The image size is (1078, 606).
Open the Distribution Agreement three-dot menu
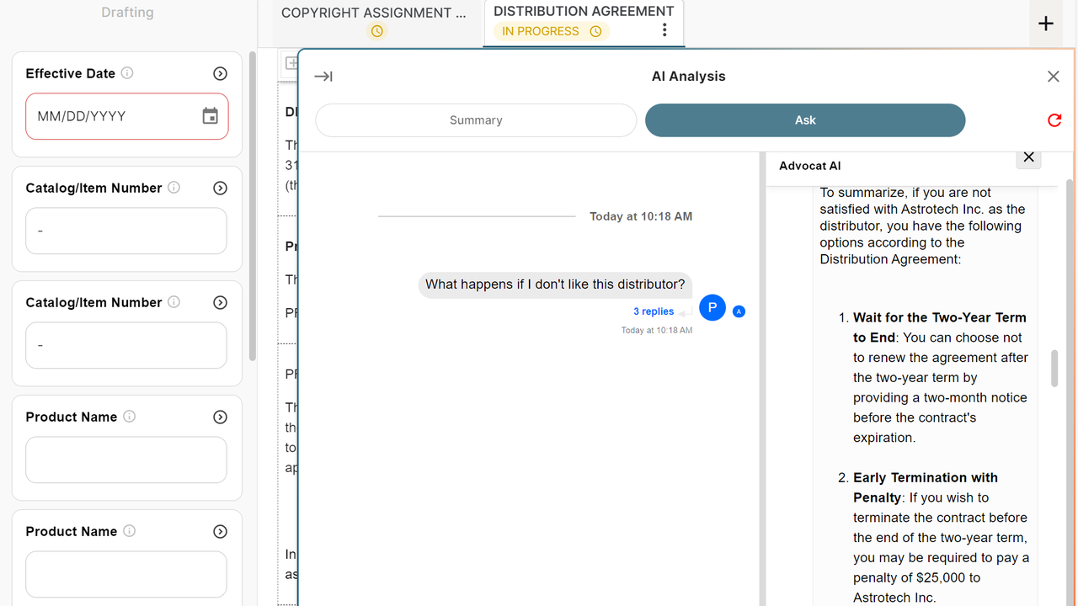pyautogui.click(x=664, y=30)
